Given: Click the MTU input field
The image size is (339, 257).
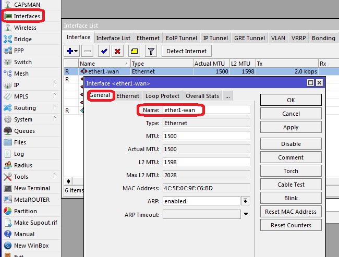Looking at the screenshot, I should tap(207, 136).
